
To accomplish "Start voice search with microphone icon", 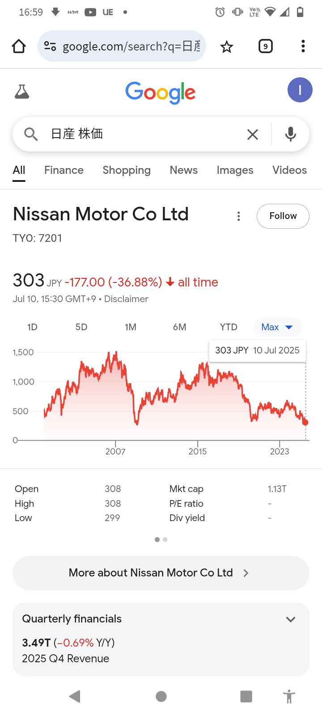I will pos(291,134).
